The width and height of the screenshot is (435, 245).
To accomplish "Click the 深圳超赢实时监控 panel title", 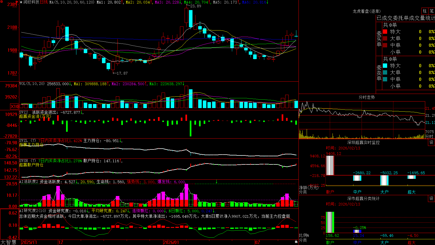I will coord(363,142).
